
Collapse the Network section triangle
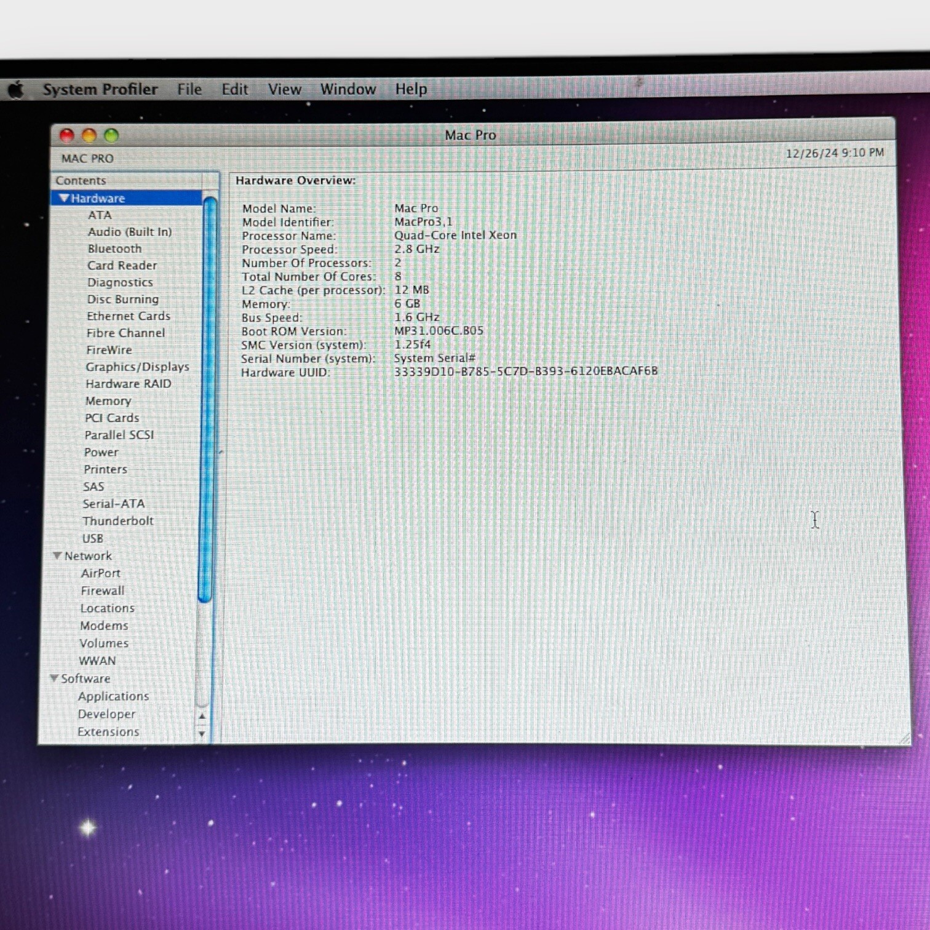[57, 555]
